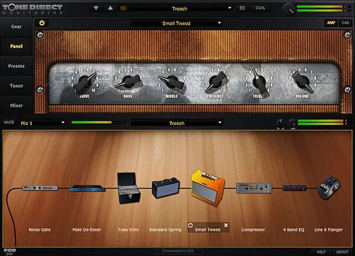Screen dimensions: 355x256
Task: Enable DUAL tone mode
Action: point(260,8)
